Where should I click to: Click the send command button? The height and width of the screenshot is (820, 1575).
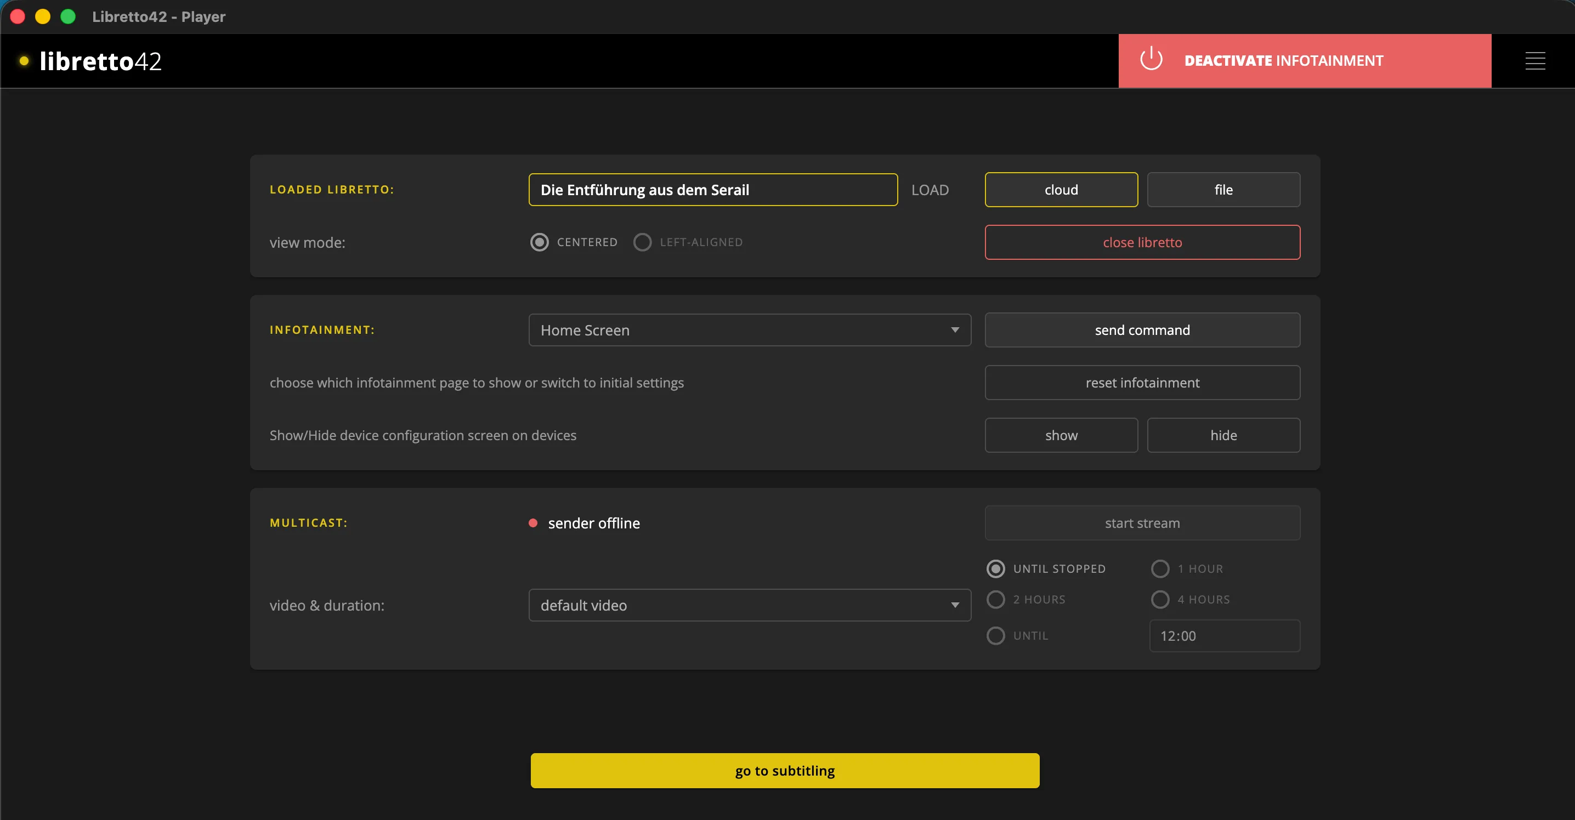click(1142, 330)
